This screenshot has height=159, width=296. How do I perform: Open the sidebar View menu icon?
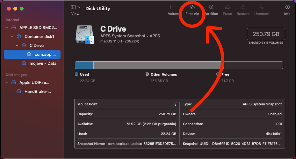point(73,7)
